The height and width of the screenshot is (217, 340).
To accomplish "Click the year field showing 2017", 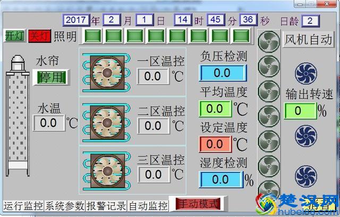I will click(x=76, y=20).
